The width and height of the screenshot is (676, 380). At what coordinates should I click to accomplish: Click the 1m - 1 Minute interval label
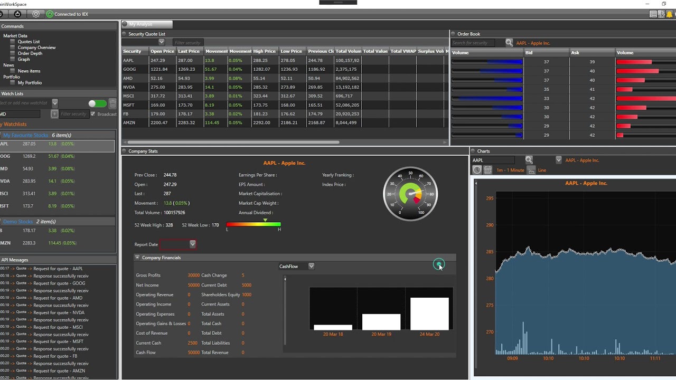coord(510,170)
